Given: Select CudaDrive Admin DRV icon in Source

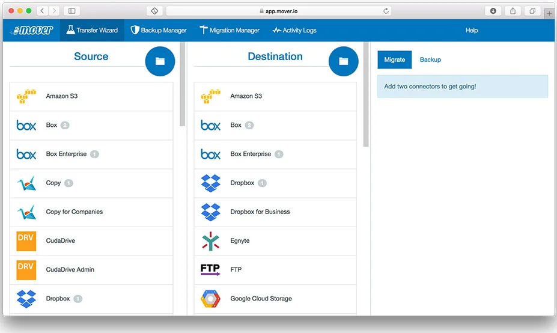Looking at the screenshot, I should point(26,270).
